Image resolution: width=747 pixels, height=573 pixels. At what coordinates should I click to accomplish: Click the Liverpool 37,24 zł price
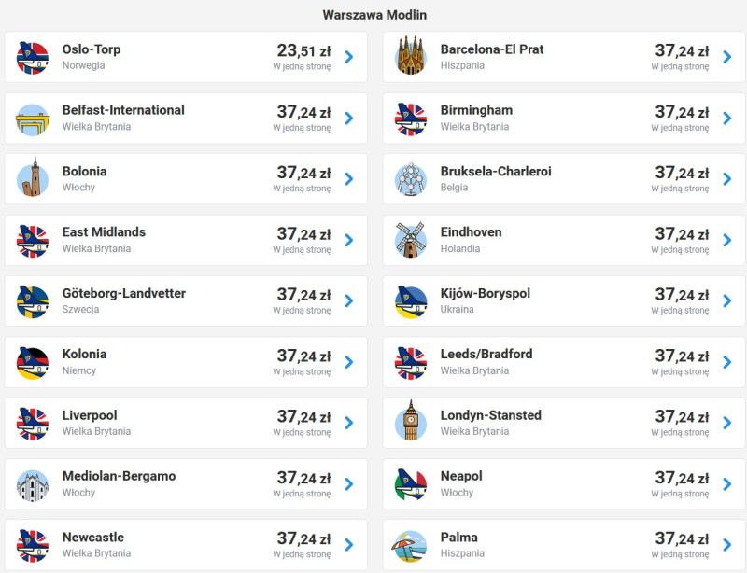pos(304,417)
